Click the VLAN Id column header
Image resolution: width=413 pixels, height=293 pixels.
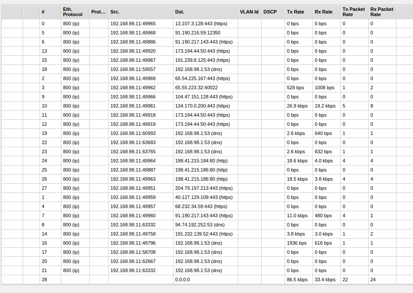tap(250, 12)
